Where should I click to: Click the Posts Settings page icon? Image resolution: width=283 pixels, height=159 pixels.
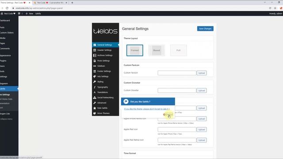pos(95,61)
